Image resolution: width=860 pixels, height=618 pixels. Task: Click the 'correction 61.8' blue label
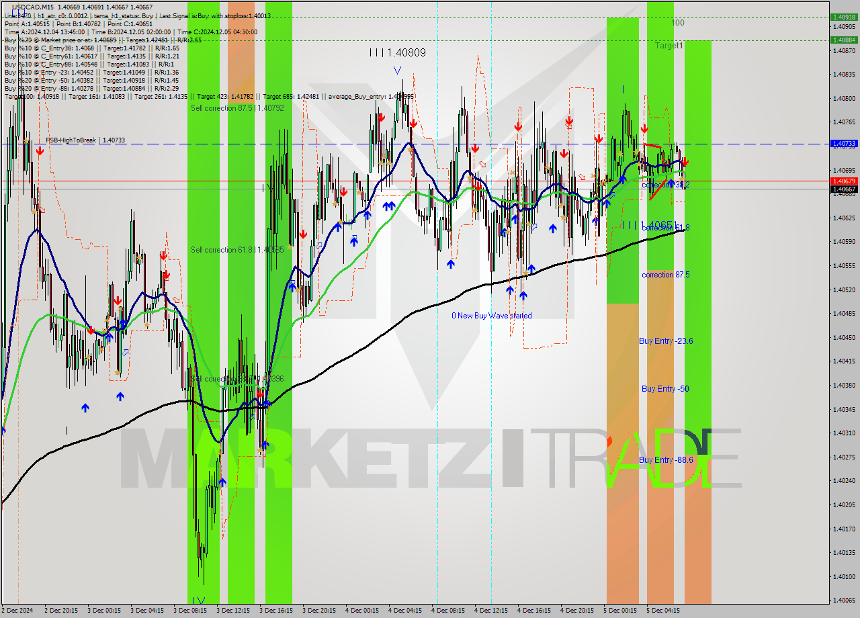click(x=665, y=228)
